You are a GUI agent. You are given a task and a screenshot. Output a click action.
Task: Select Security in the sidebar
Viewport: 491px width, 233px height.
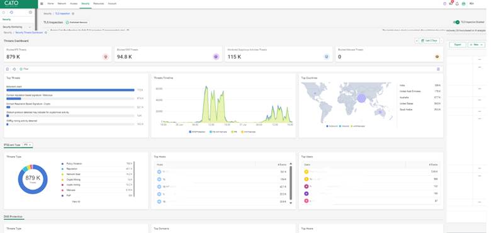(x=6, y=20)
